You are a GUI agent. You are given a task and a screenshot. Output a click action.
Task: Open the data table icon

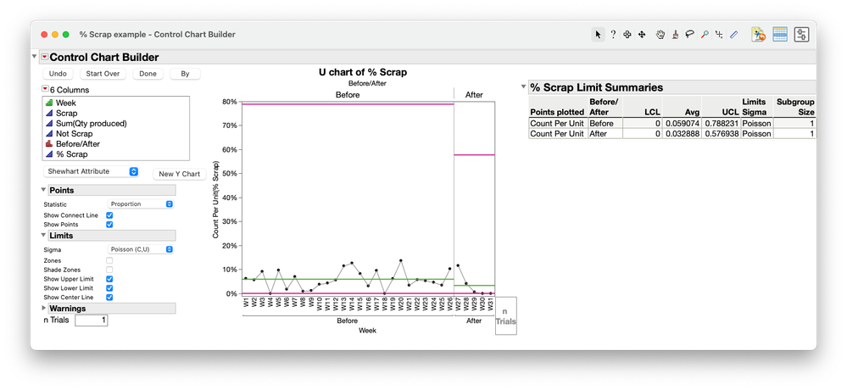point(779,35)
